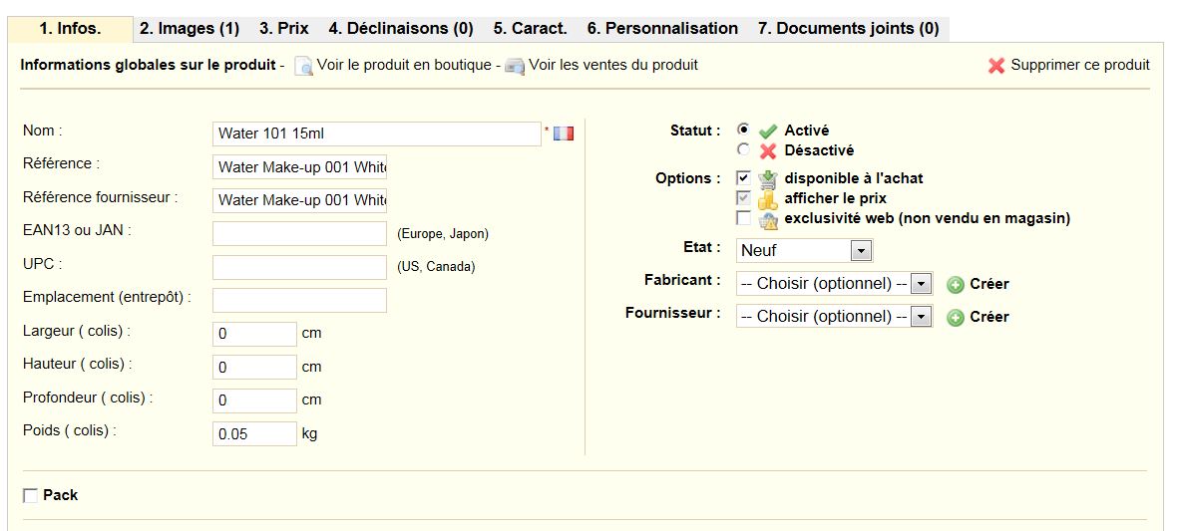The height and width of the screenshot is (531, 1178).
Task: Click the red cross Désactivé icon
Action: pyautogui.click(x=768, y=151)
